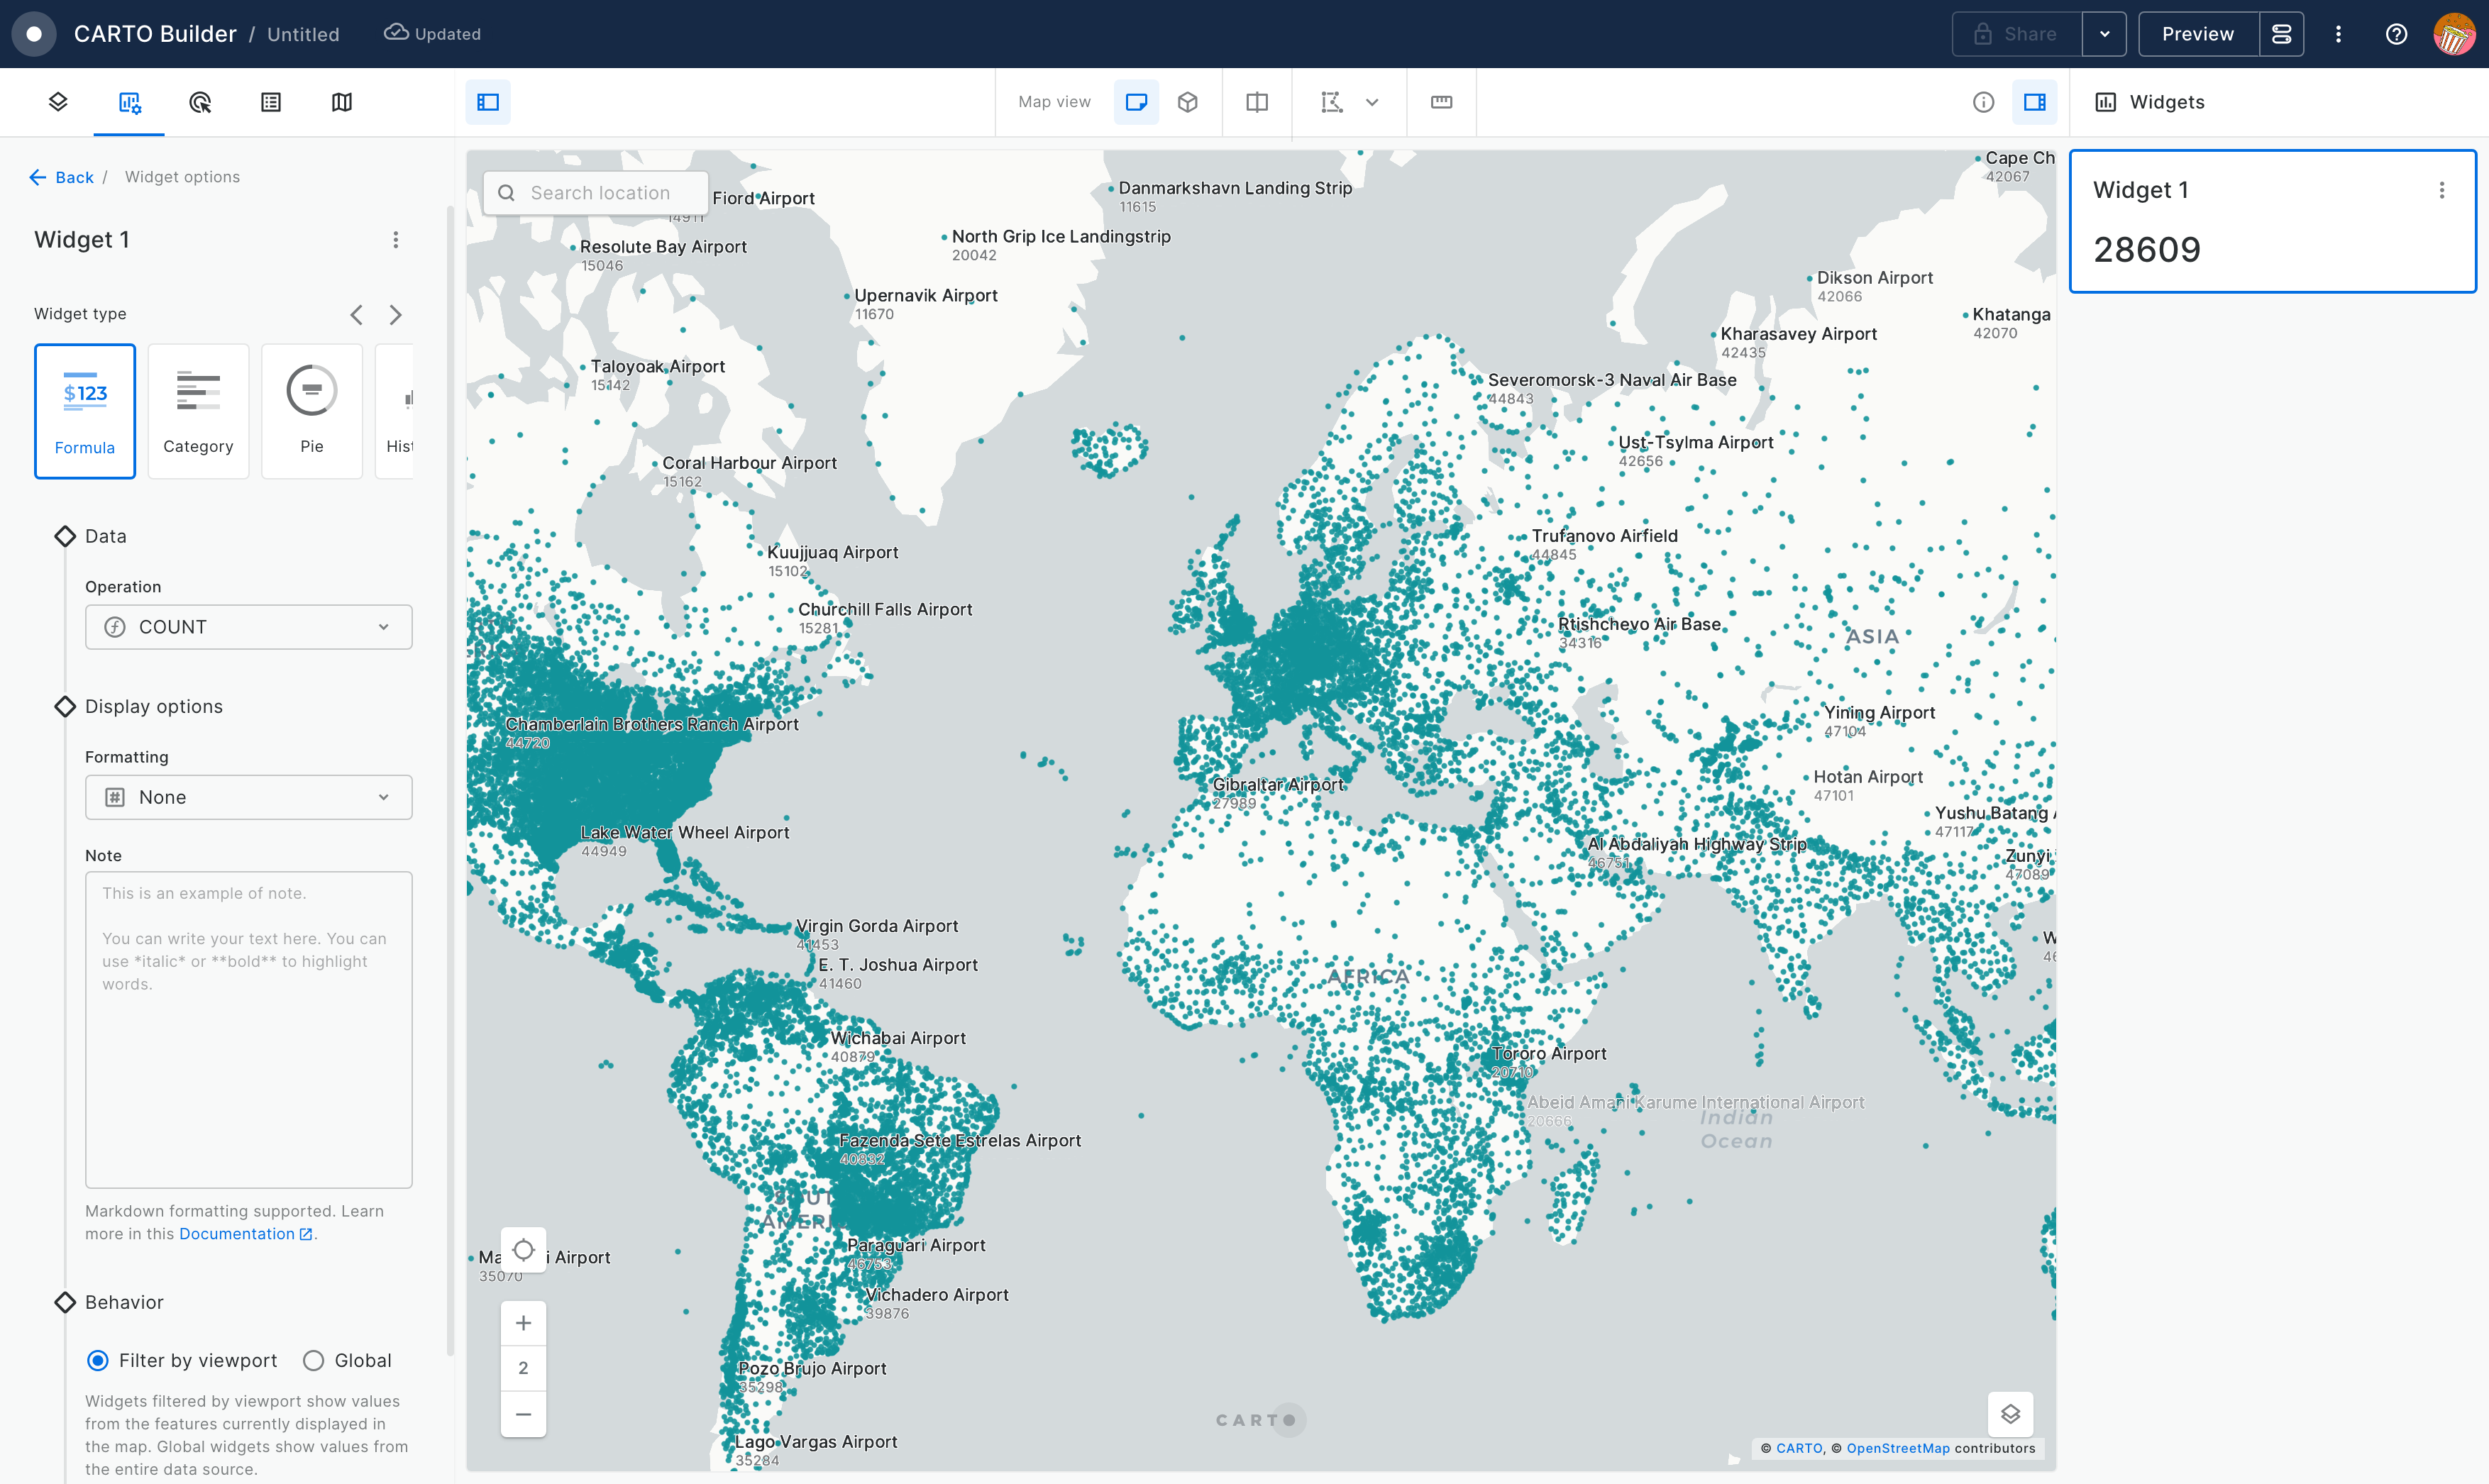The height and width of the screenshot is (1484, 2489).
Task: Select the Filter by viewport option
Action: [x=98, y=1360]
